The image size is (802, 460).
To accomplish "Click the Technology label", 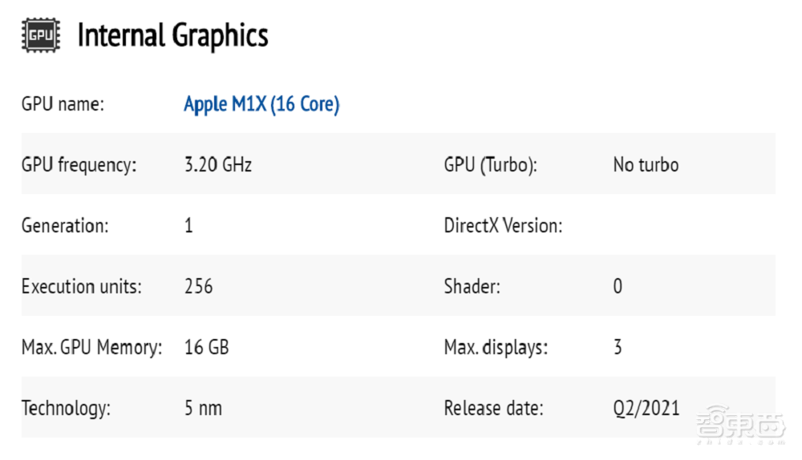I will pos(66,408).
